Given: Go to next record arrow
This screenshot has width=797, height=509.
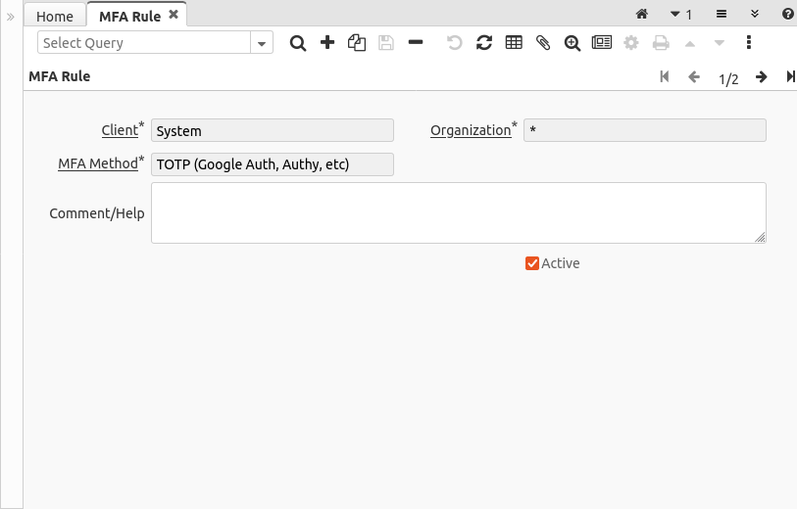Looking at the screenshot, I should (x=761, y=77).
